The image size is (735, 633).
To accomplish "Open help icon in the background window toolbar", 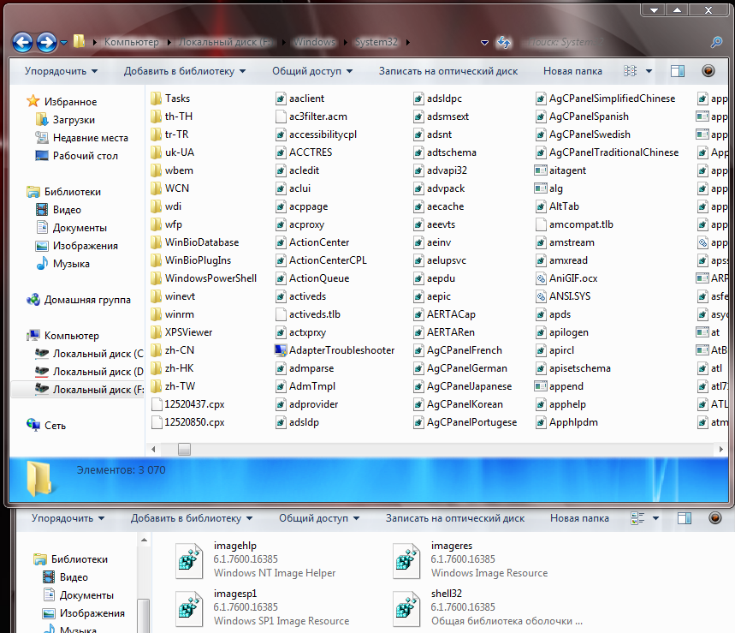I will pyautogui.click(x=714, y=518).
